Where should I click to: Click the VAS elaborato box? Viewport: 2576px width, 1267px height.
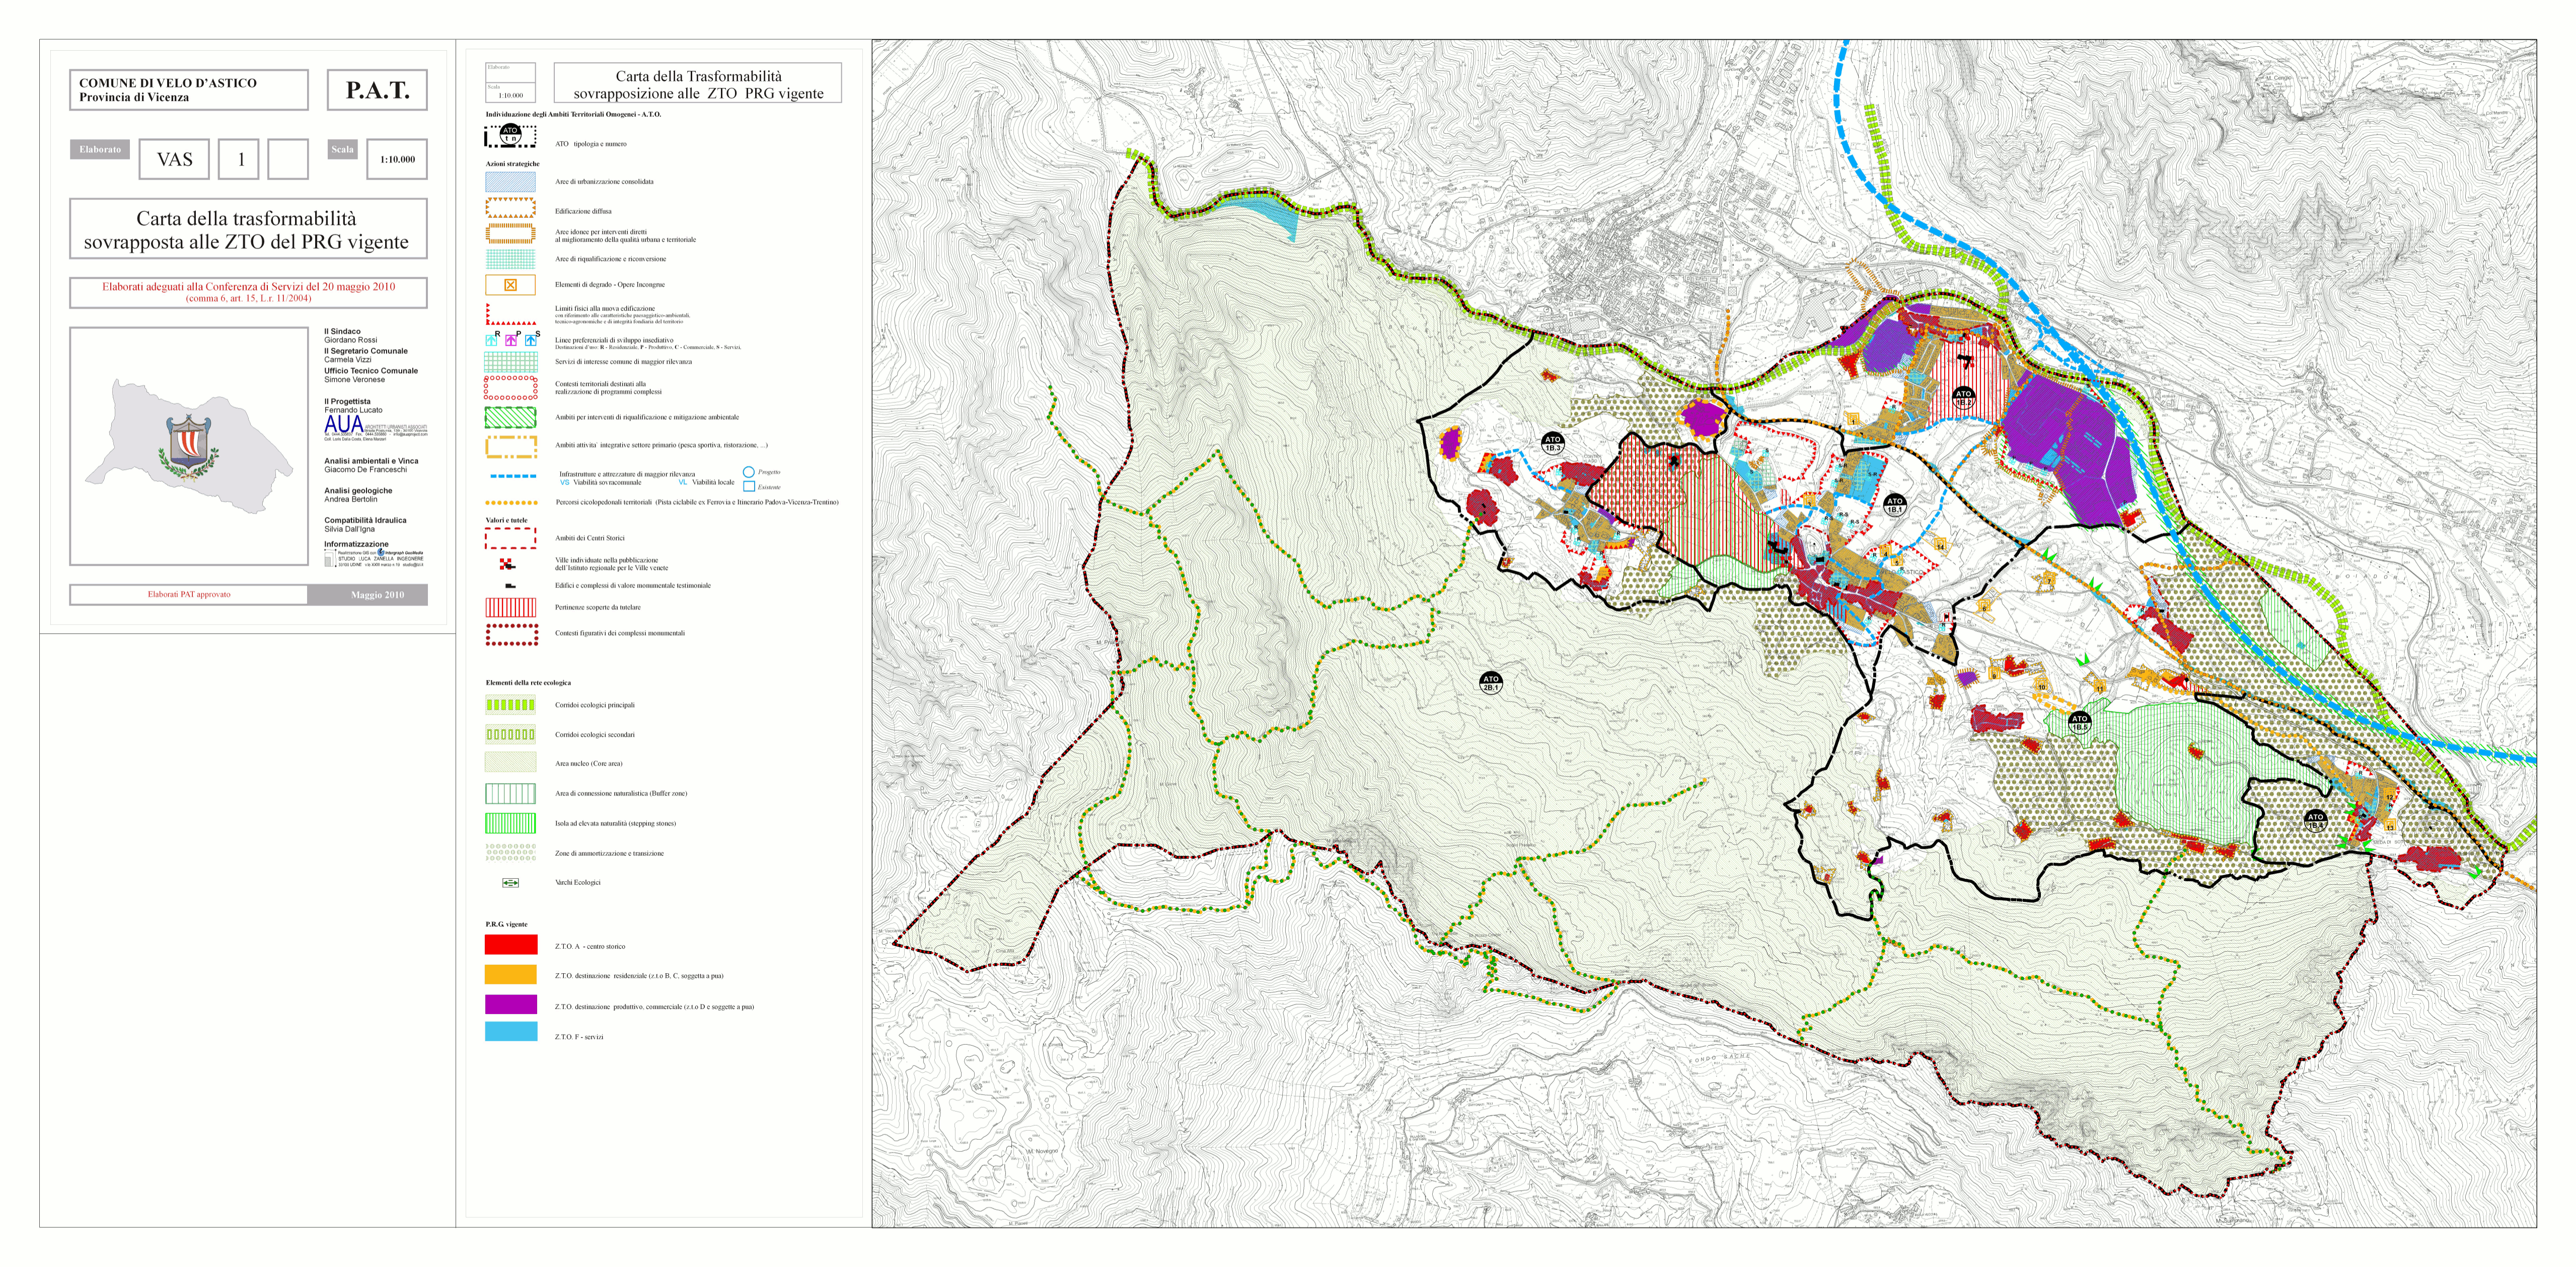[174, 159]
